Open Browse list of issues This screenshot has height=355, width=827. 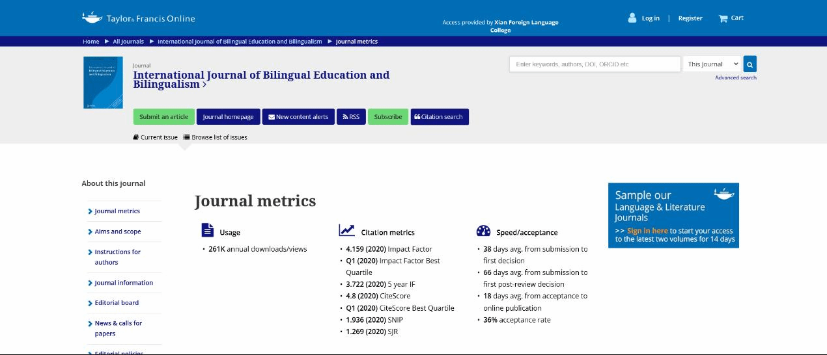216,137
